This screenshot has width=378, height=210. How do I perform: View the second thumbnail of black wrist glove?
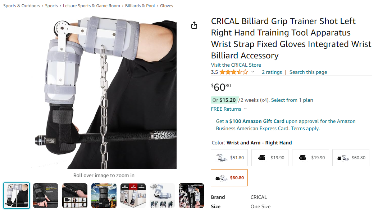click(x=46, y=196)
